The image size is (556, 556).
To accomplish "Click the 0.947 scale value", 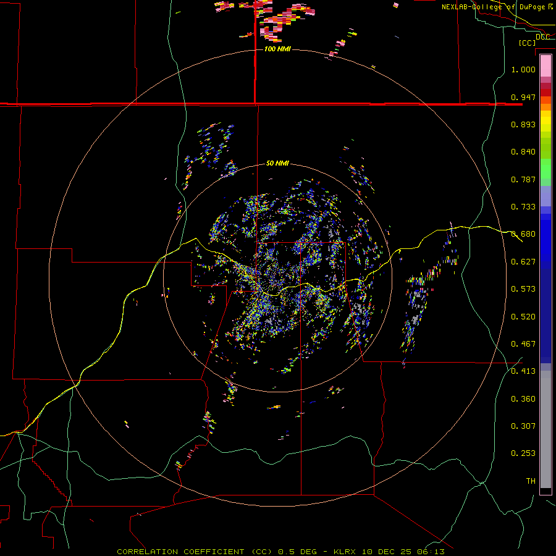I will pyautogui.click(x=523, y=97).
